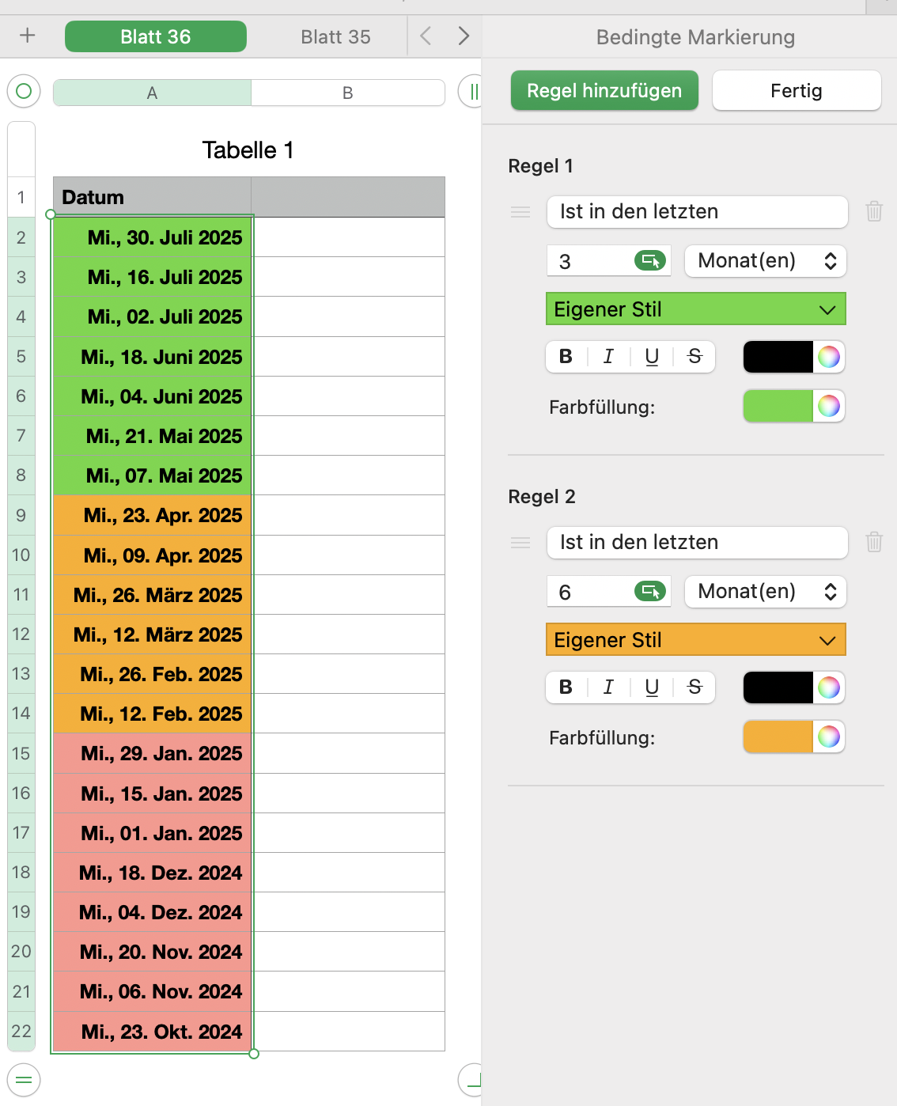This screenshot has height=1106, width=897.
Task: Grab the reorder handle of Regel 1
Action: (520, 212)
